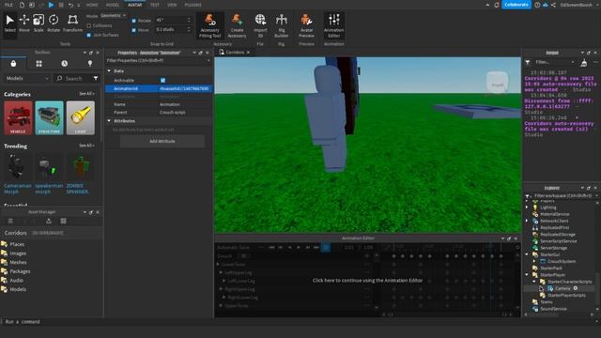
Task: Undo the last action in quick access bar
Action: (x=70, y=5)
